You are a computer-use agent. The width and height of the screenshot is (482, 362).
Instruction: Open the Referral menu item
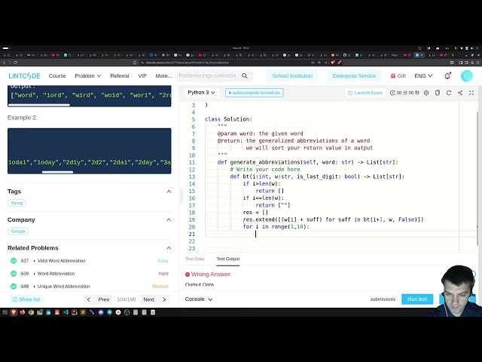120,75
